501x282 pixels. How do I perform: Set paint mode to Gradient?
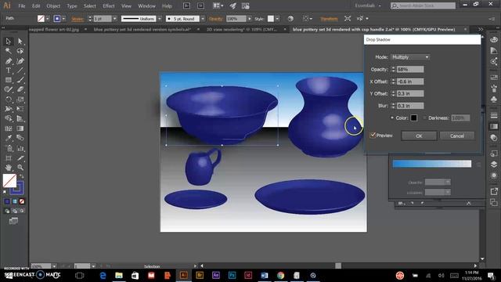pos(14,201)
